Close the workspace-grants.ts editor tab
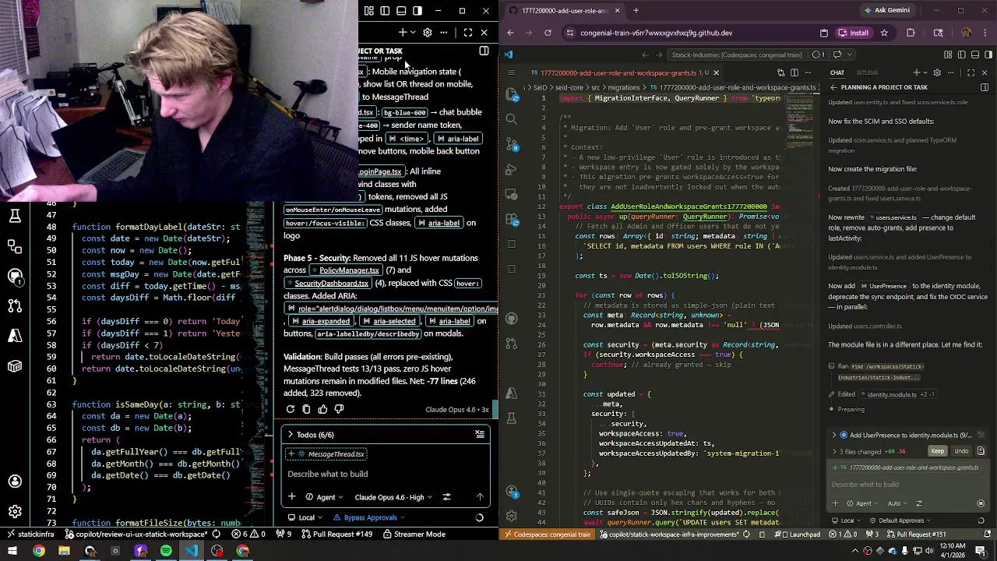Image resolution: width=997 pixels, height=561 pixels. (x=716, y=72)
